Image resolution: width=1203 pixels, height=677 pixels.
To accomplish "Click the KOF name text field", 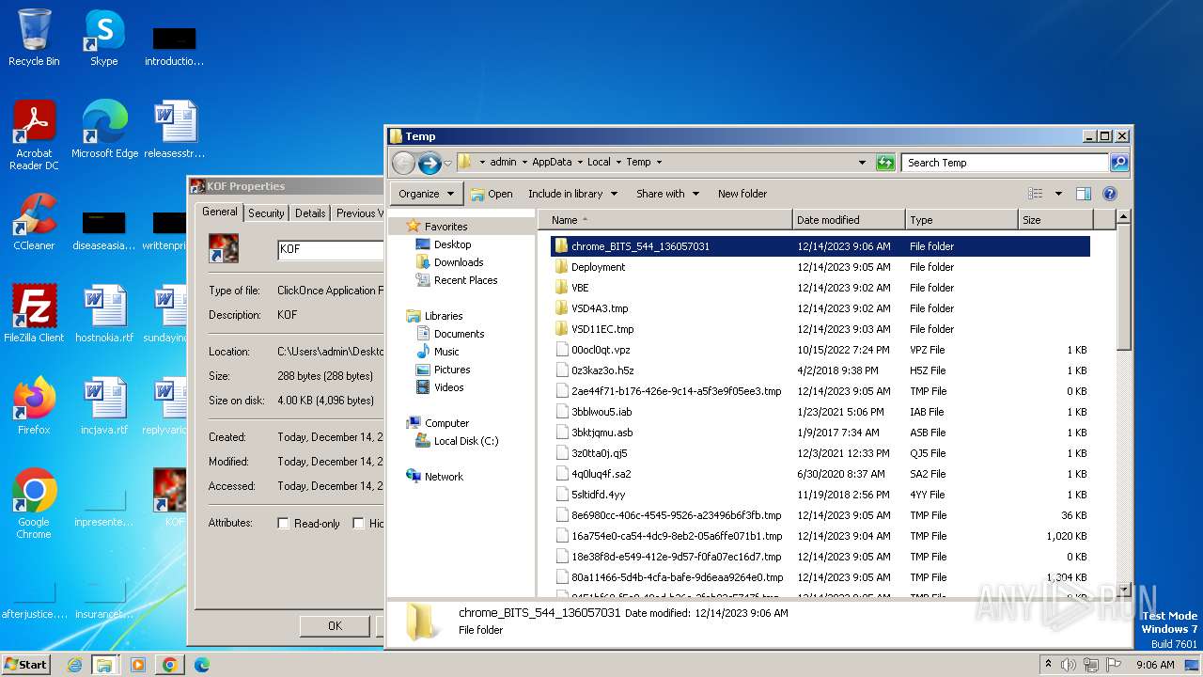I will (x=330, y=250).
